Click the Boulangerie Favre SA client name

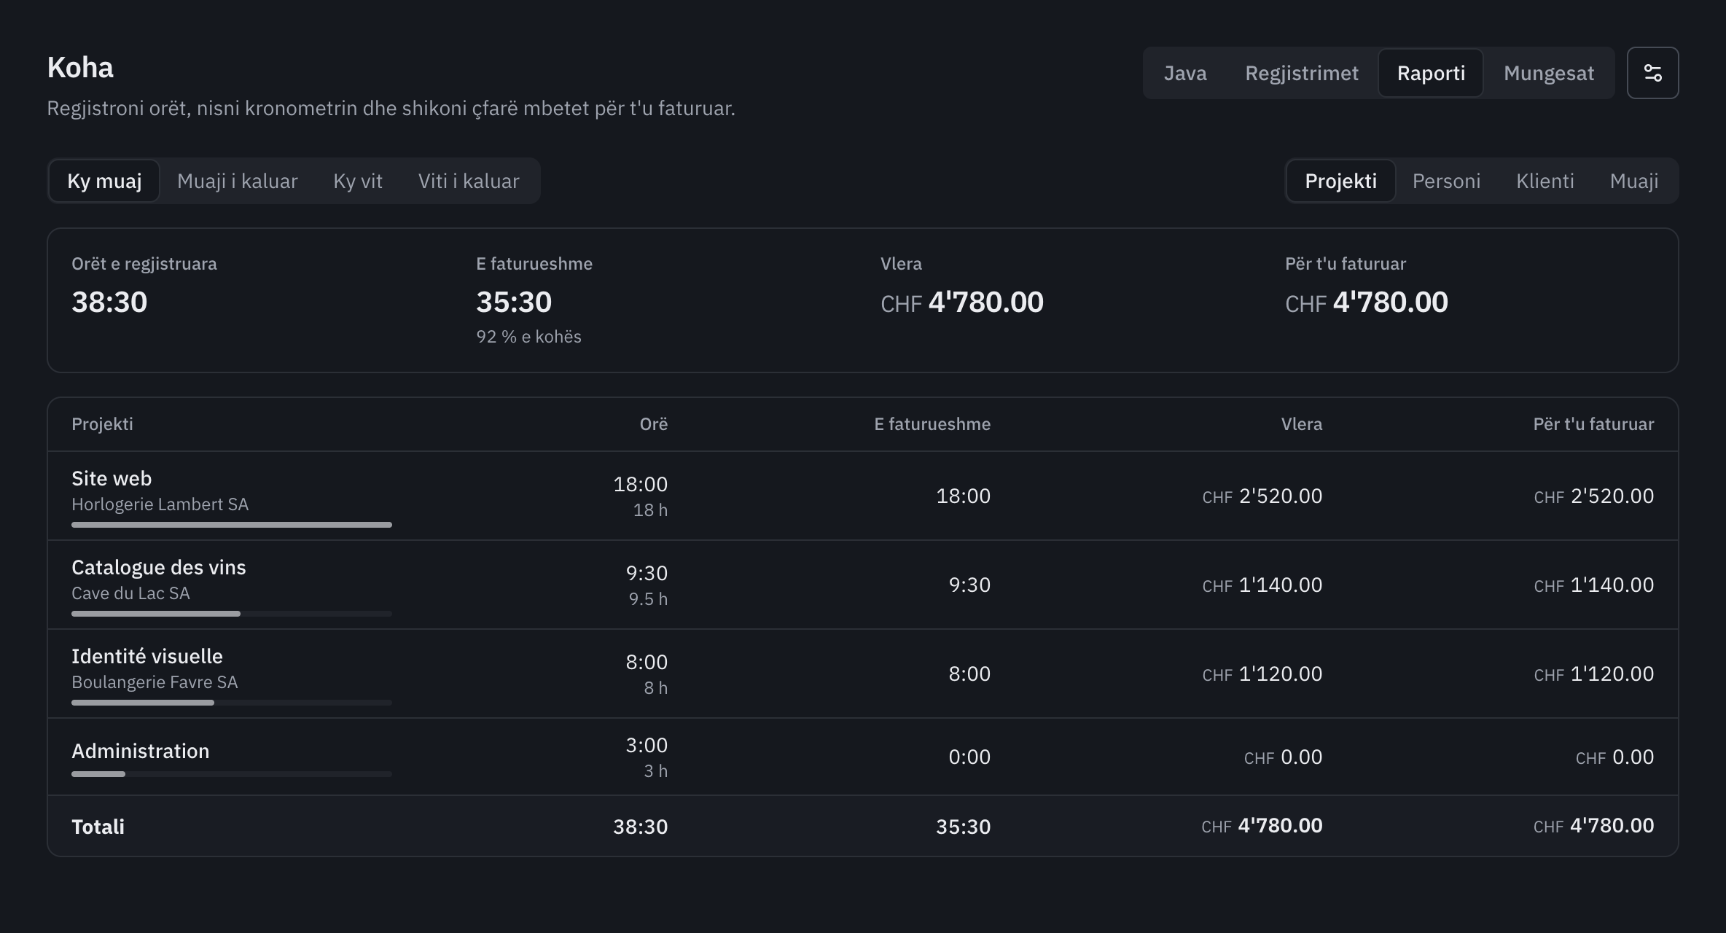tap(155, 682)
